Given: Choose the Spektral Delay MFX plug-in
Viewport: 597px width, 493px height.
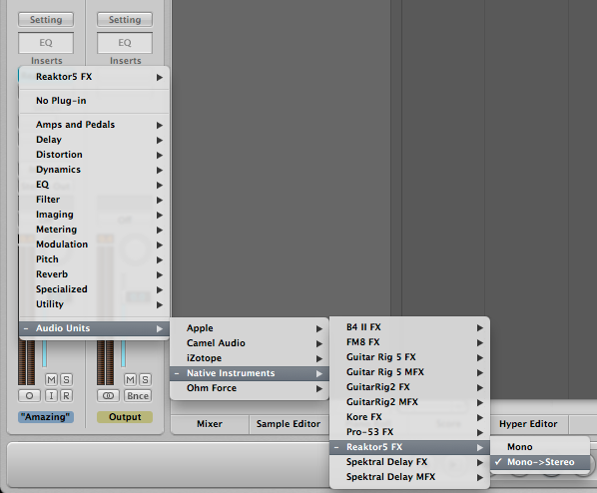Looking at the screenshot, I should 409,477.
